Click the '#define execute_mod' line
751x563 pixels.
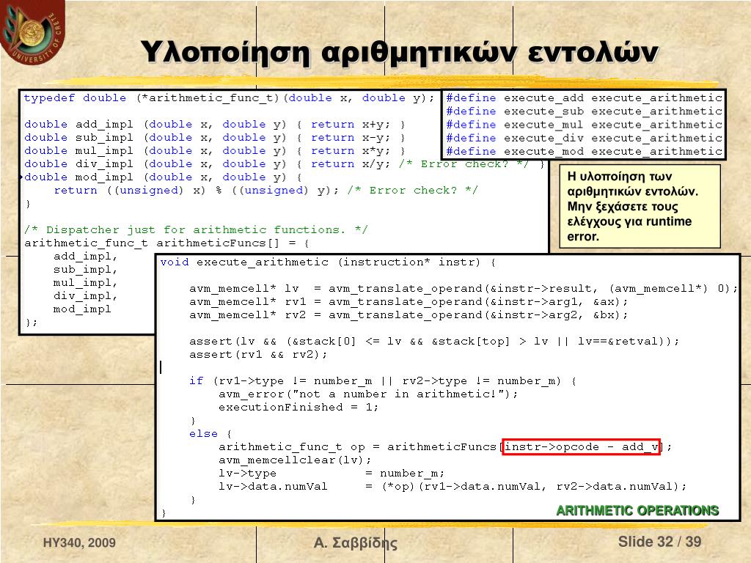coord(584,152)
